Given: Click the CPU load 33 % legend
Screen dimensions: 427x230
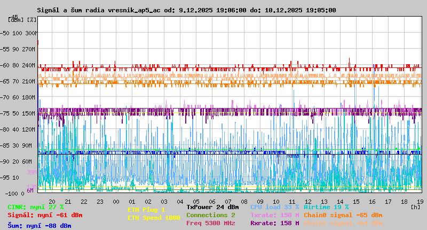Looking at the screenshot, I should [275, 207].
